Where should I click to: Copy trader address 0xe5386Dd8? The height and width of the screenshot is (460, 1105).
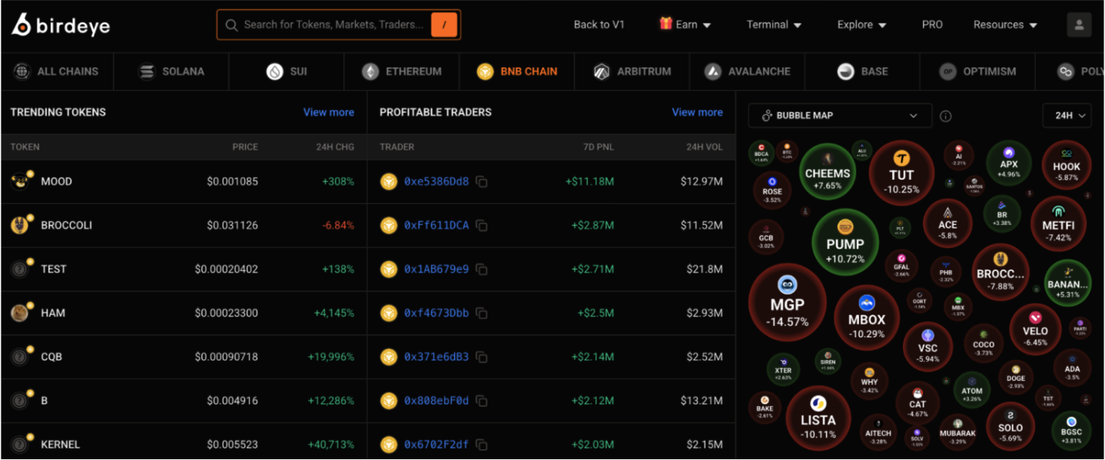[x=482, y=182]
